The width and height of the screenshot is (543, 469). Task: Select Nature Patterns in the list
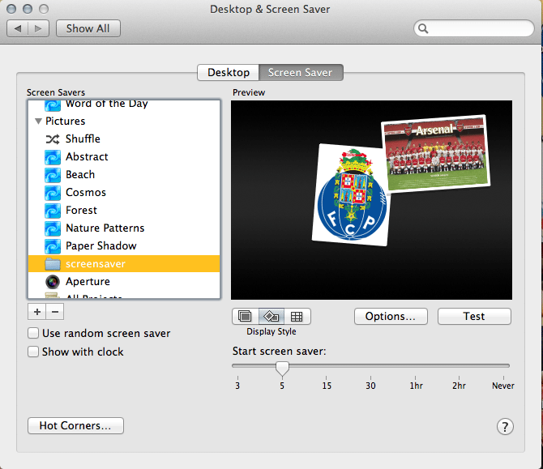pos(124,228)
